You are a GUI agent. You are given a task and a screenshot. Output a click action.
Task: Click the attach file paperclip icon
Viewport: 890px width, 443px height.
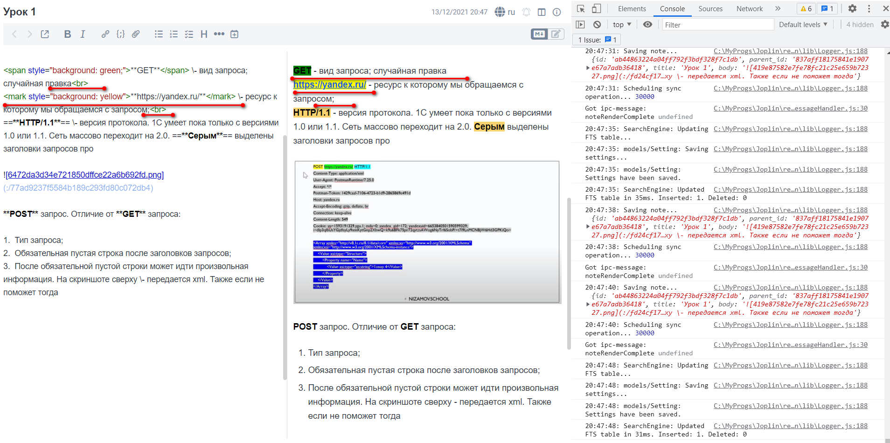[136, 34]
